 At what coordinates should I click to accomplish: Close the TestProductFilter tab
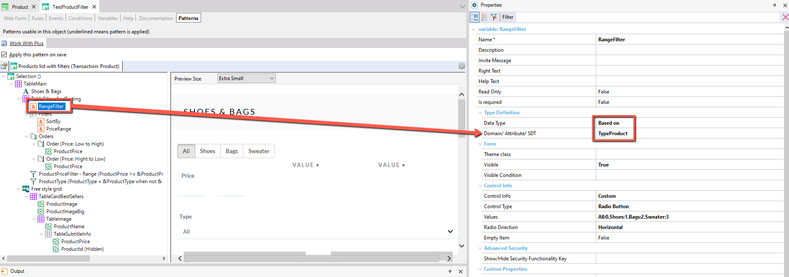point(94,7)
